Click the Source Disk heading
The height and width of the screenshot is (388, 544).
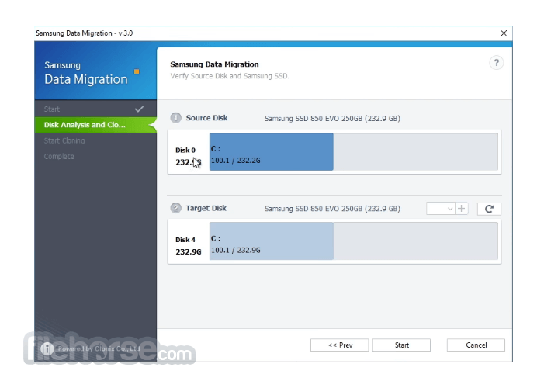[206, 118]
